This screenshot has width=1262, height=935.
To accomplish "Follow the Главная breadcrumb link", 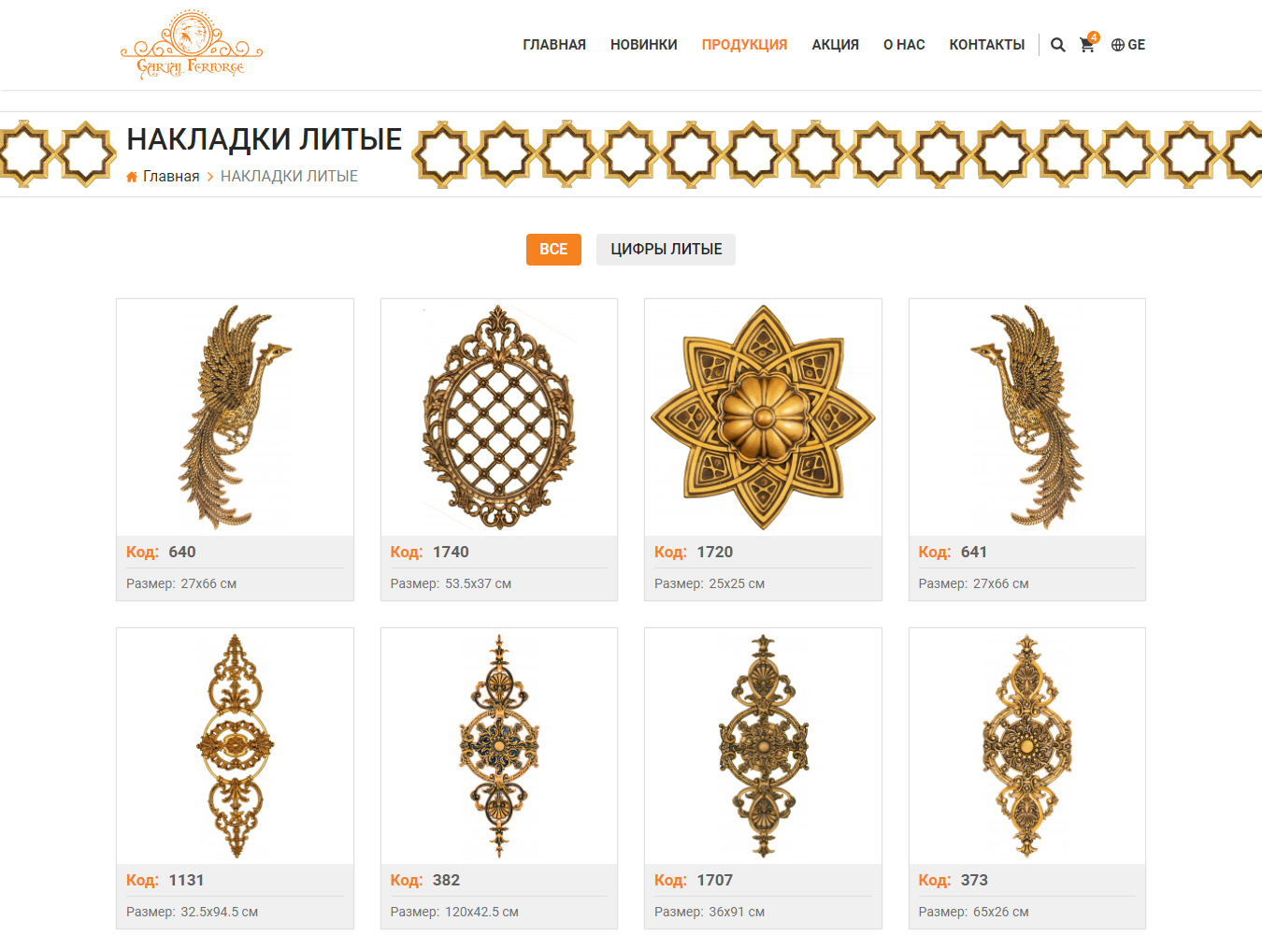I will tap(171, 177).
